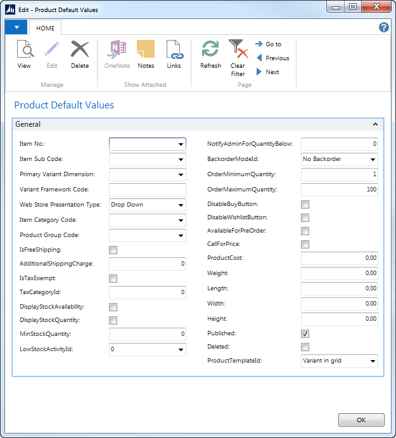Open the ProductTemplateId dropdown
Viewport: 396px width, 438px height.
tap(373, 361)
